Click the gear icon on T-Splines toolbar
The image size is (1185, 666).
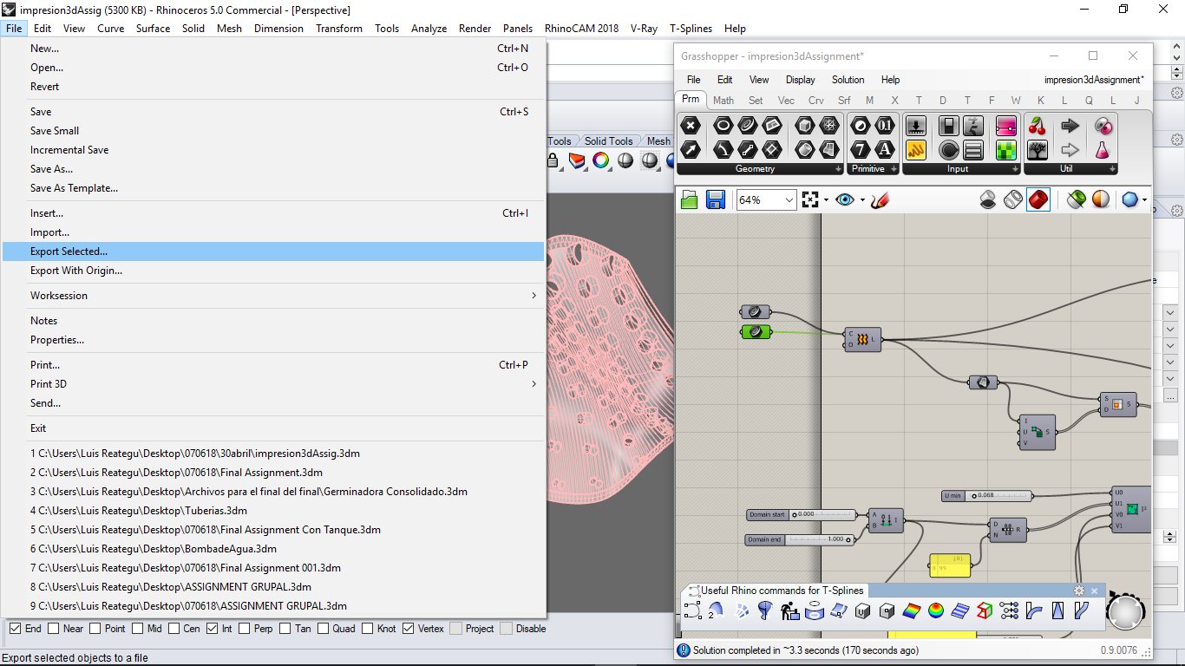click(1079, 591)
